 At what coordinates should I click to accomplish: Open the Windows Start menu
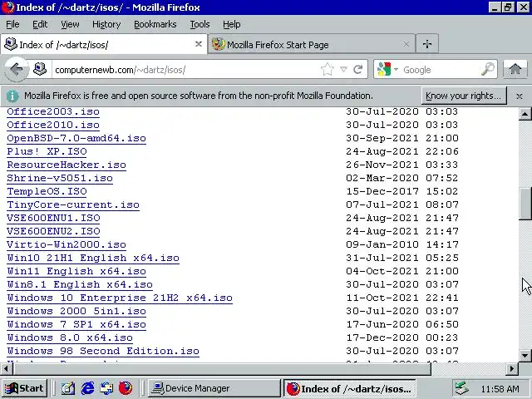pyautogui.click(x=24, y=388)
